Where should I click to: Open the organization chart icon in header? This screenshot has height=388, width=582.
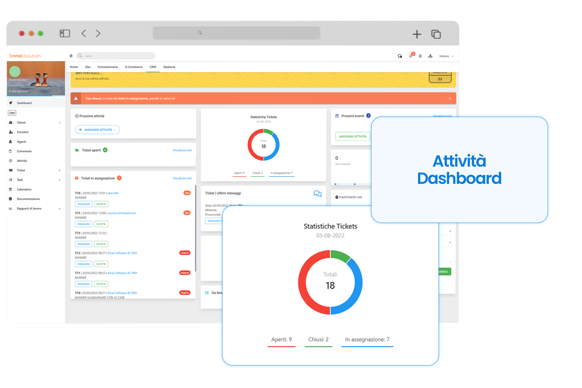(430, 56)
